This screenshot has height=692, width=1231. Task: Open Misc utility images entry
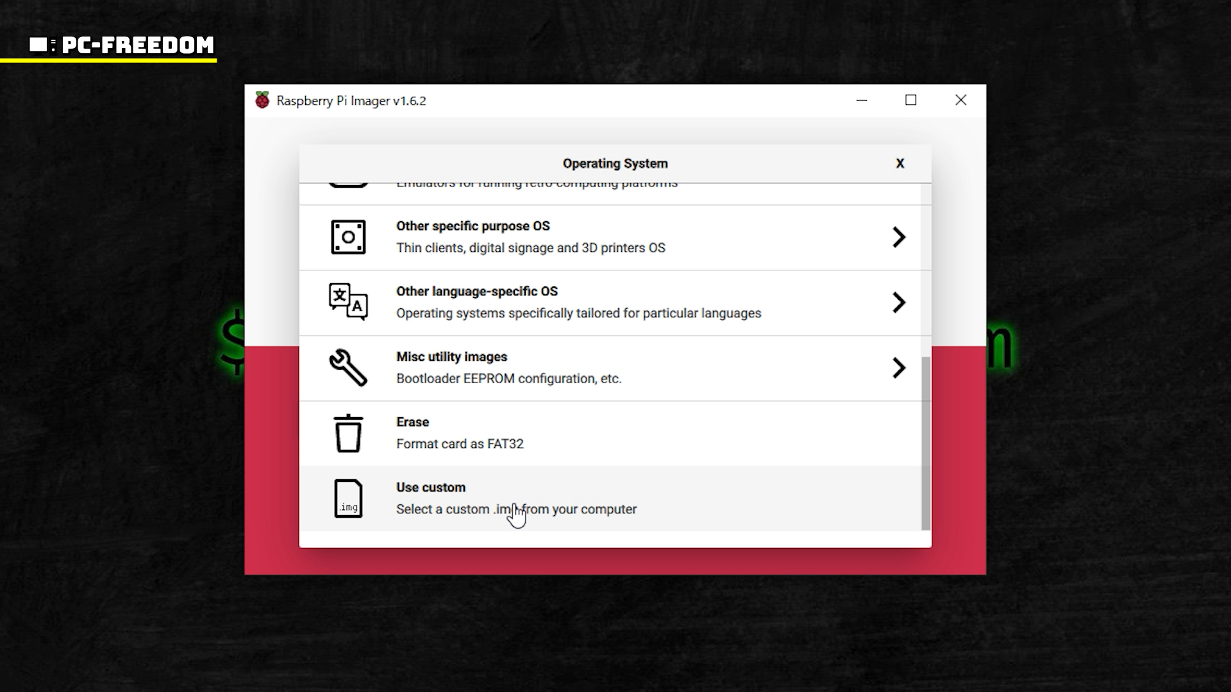451,357
